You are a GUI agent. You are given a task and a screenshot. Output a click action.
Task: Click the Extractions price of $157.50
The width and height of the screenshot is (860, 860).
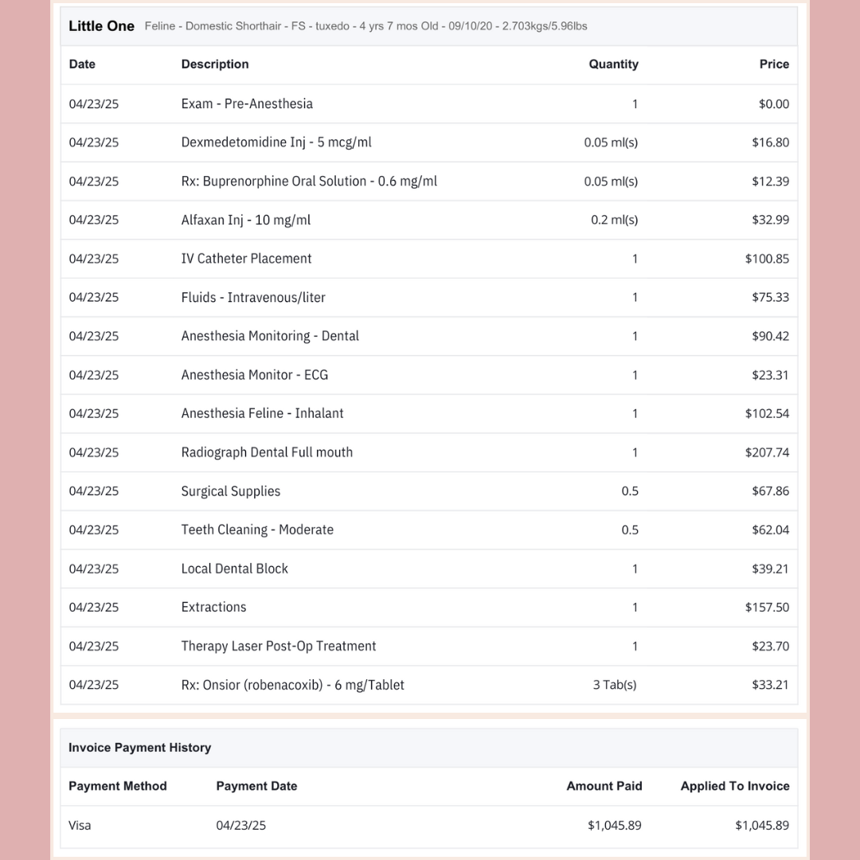(767, 608)
